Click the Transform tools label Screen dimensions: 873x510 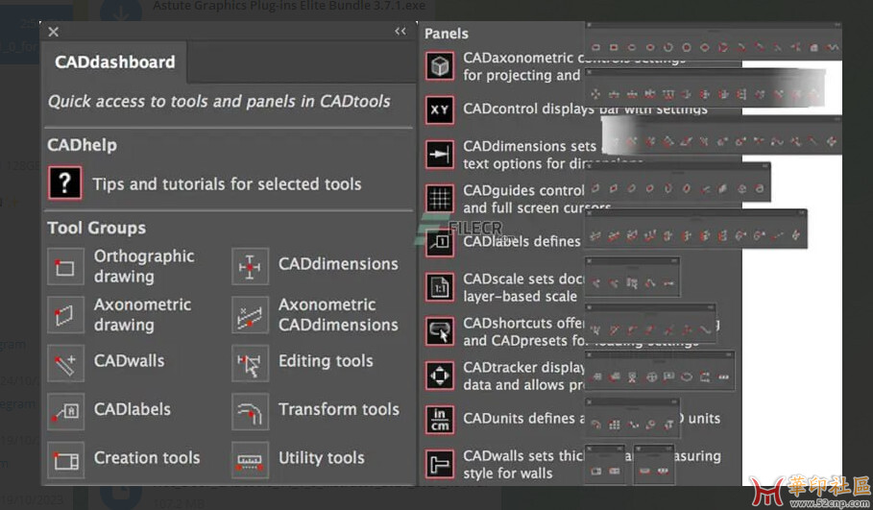[x=339, y=409]
